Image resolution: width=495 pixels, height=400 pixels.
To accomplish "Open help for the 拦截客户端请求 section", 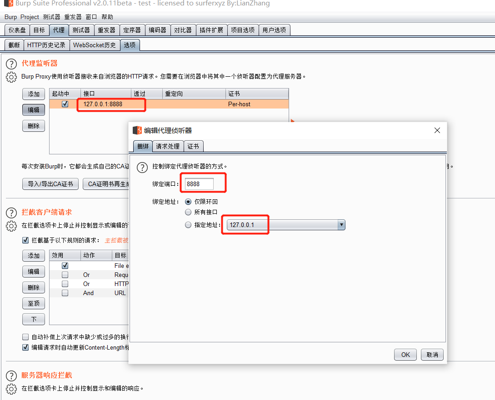I will [11, 213].
